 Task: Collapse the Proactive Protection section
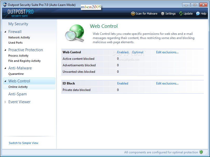pos(5,50)
